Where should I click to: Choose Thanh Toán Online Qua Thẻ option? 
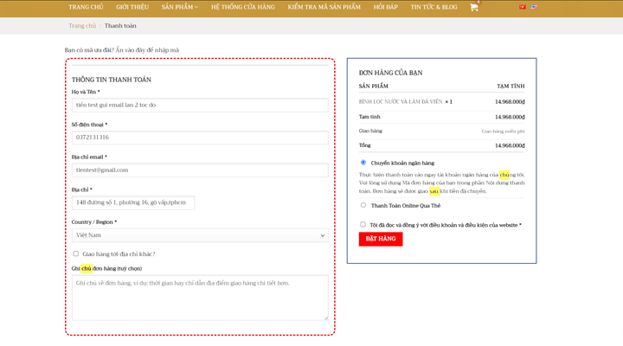(x=363, y=206)
